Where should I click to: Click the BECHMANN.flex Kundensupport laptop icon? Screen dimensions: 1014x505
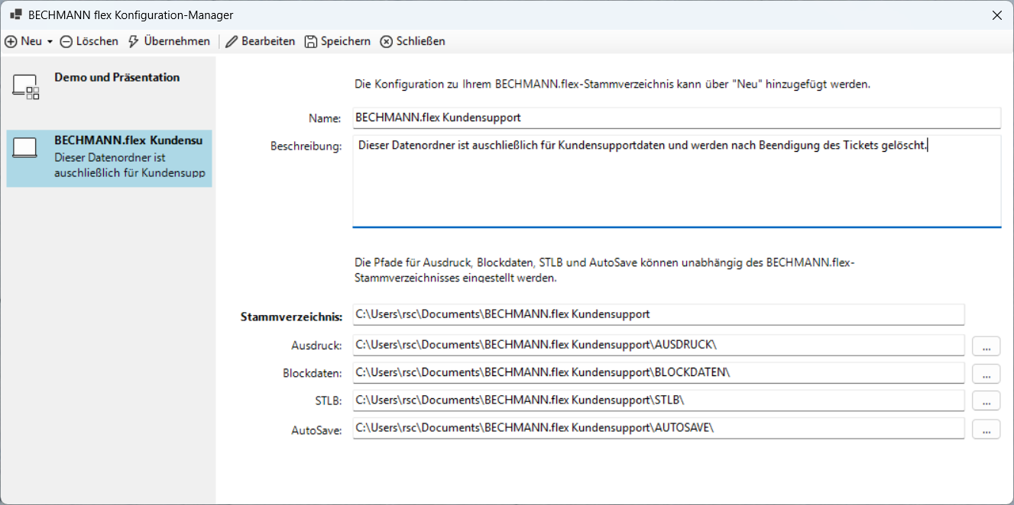click(x=25, y=148)
